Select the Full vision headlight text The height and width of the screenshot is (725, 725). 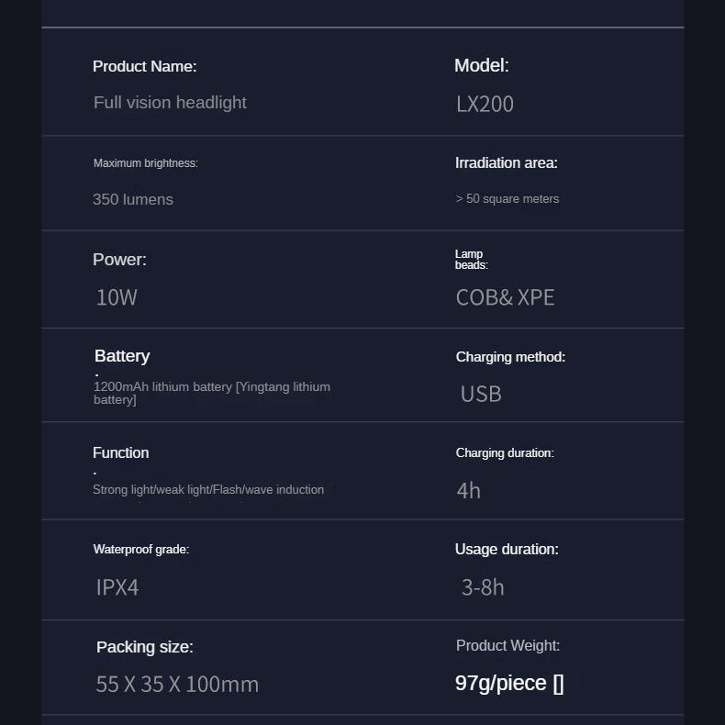point(170,103)
